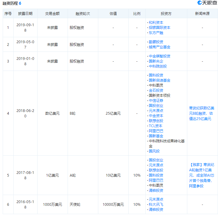Open investor link 国风投
Image resolution: width=218 pixels, height=215 pixels.
pyautogui.click(x=154, y=151)
